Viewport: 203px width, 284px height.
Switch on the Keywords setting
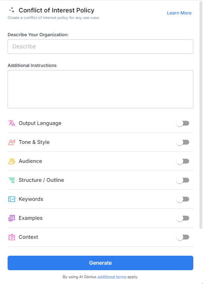(183, 199)
